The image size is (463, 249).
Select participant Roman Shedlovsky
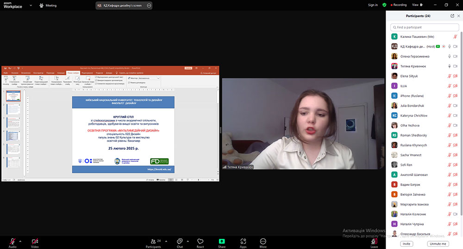tap(425, 135)
